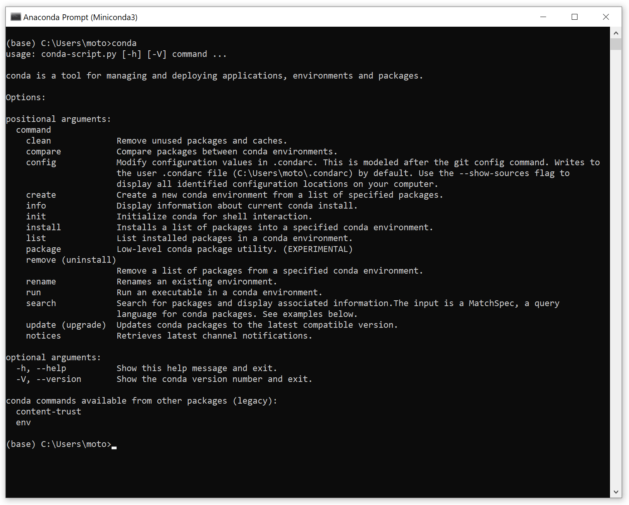629x505 pixels.
Task: Click the Anaconda Prompt (Miniconda3) title text
Action: [x=80, y=17]
